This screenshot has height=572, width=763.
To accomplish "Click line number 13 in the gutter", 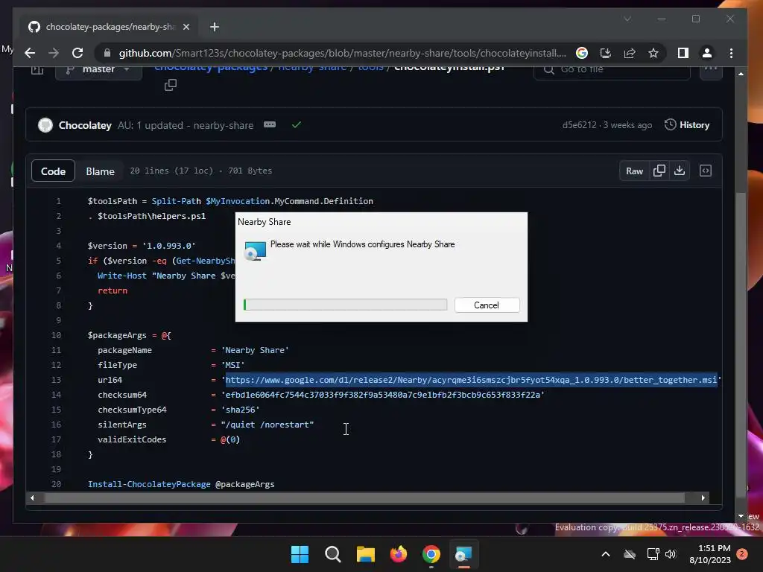I will tap(56, 380).
